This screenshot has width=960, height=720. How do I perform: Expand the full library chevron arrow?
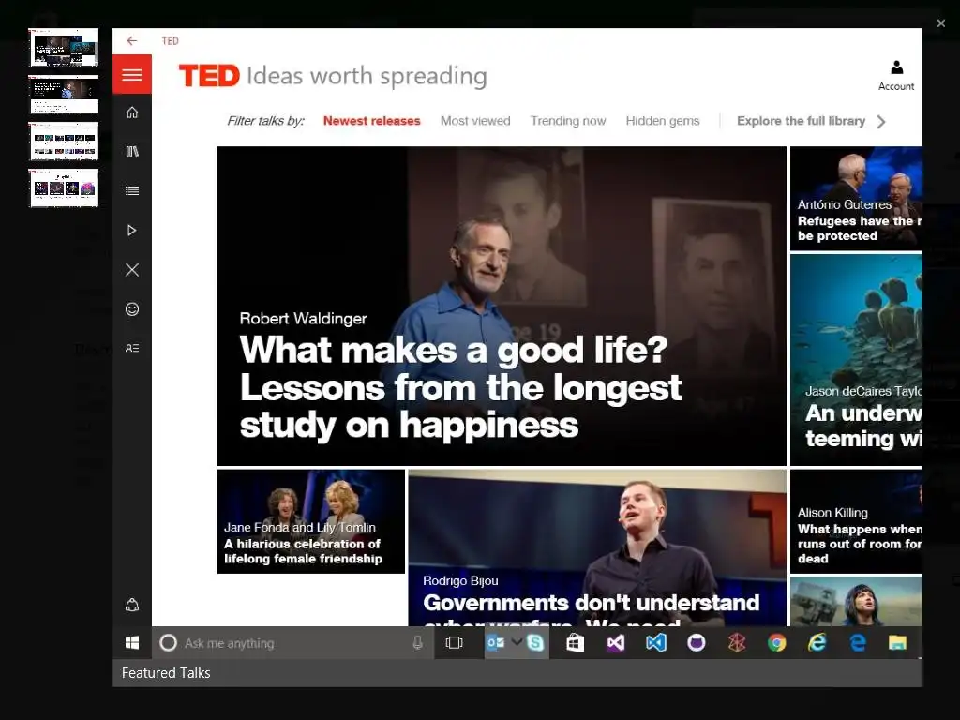pos(881,121)
